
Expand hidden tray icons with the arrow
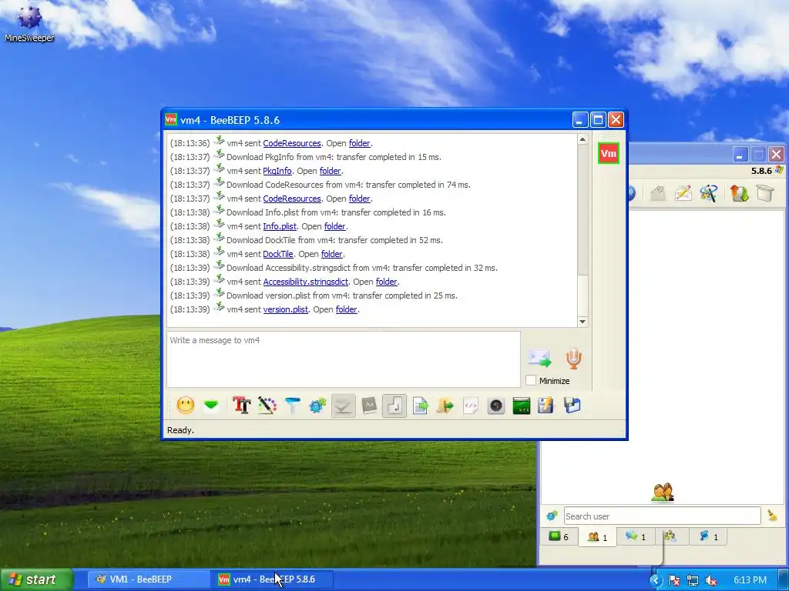point(656,580)
